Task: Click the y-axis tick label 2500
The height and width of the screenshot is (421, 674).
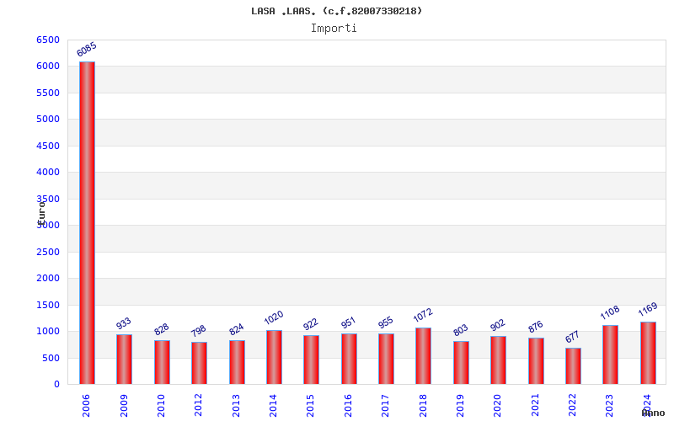Action: pyautogui.click(x=48, y=252)
